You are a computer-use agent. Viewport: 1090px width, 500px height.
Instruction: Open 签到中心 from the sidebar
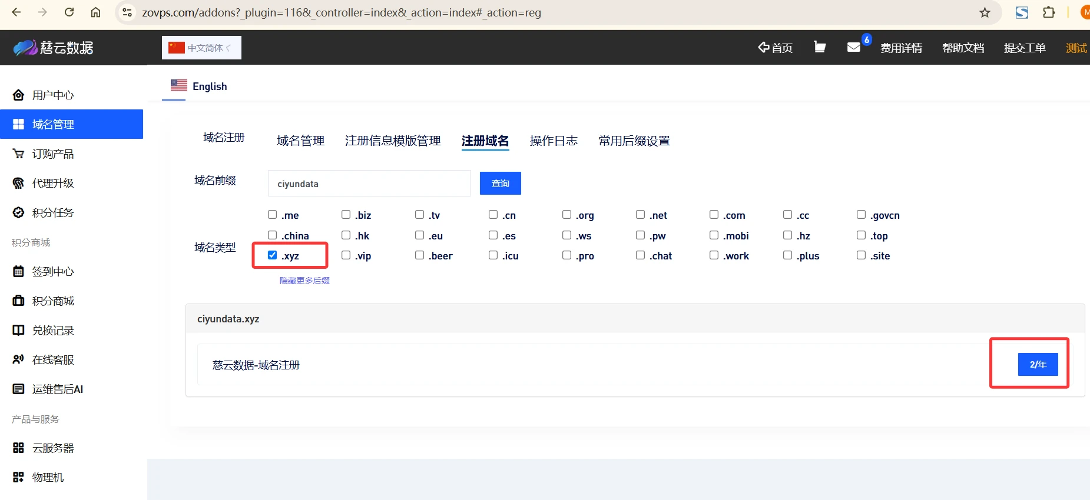(x=52, y=271)
